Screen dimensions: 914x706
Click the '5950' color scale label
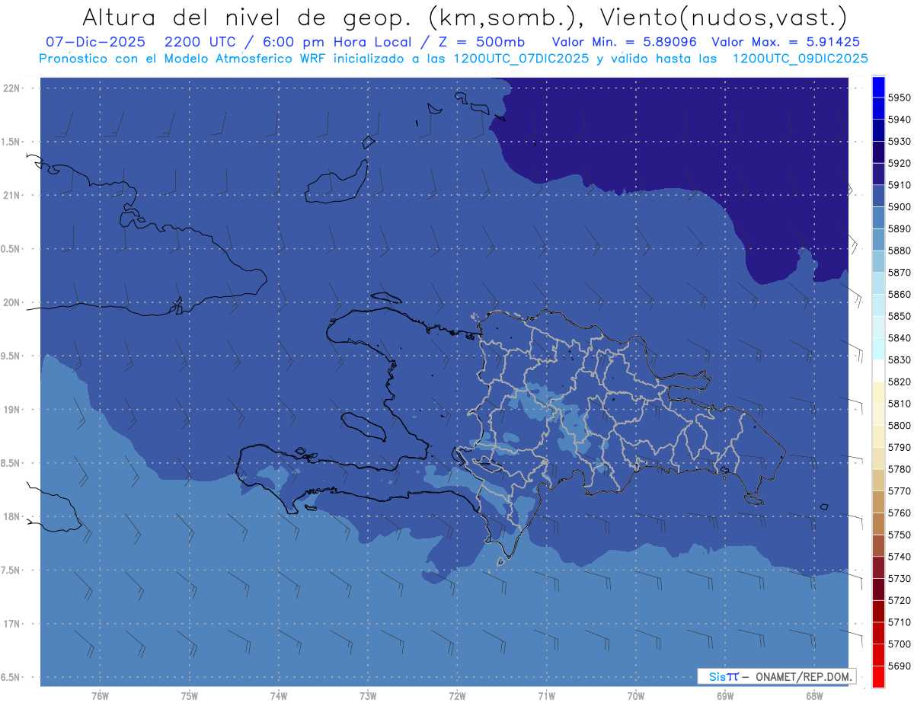pyautogui.click(x=900, y=97)
